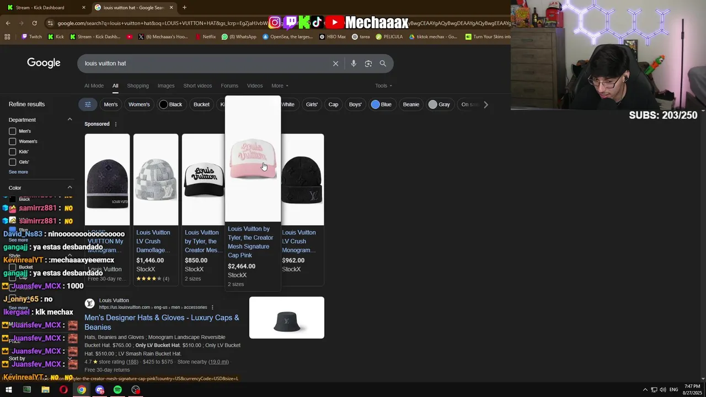Viewport: 706px width, 397px height.
Task: Open the WhatsApp bookmark
Action: coord(239,37)
